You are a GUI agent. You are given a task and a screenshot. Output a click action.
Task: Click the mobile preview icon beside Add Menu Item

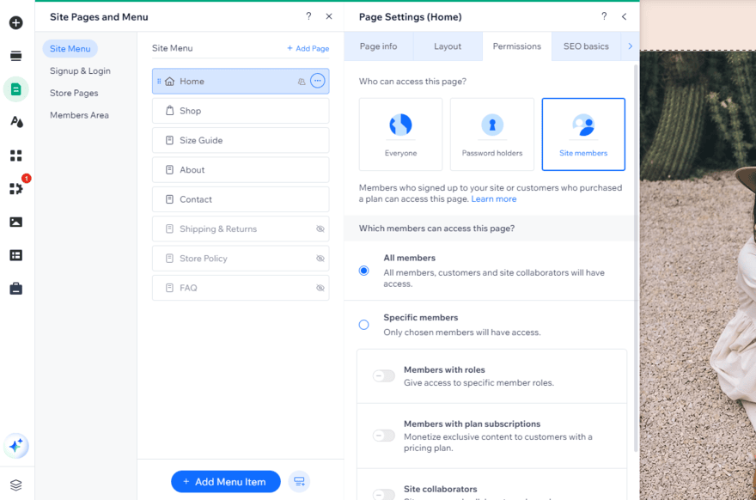click(x=298, y=481)
